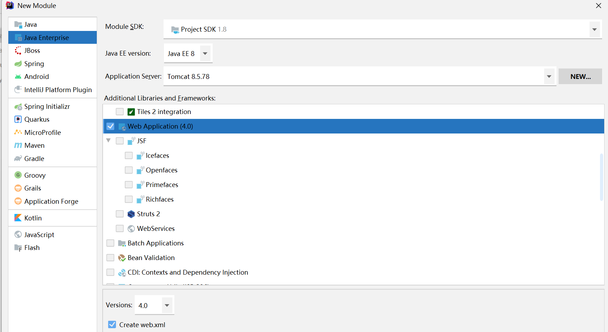Click the IntelliJ Platform Plugin icon
608x332 pixels.
tap(18, 90)
